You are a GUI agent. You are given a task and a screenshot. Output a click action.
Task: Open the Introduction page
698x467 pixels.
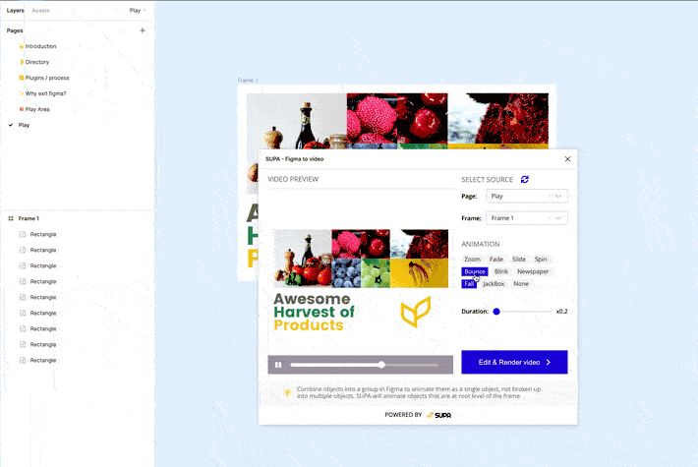click(x=40, y=46)
